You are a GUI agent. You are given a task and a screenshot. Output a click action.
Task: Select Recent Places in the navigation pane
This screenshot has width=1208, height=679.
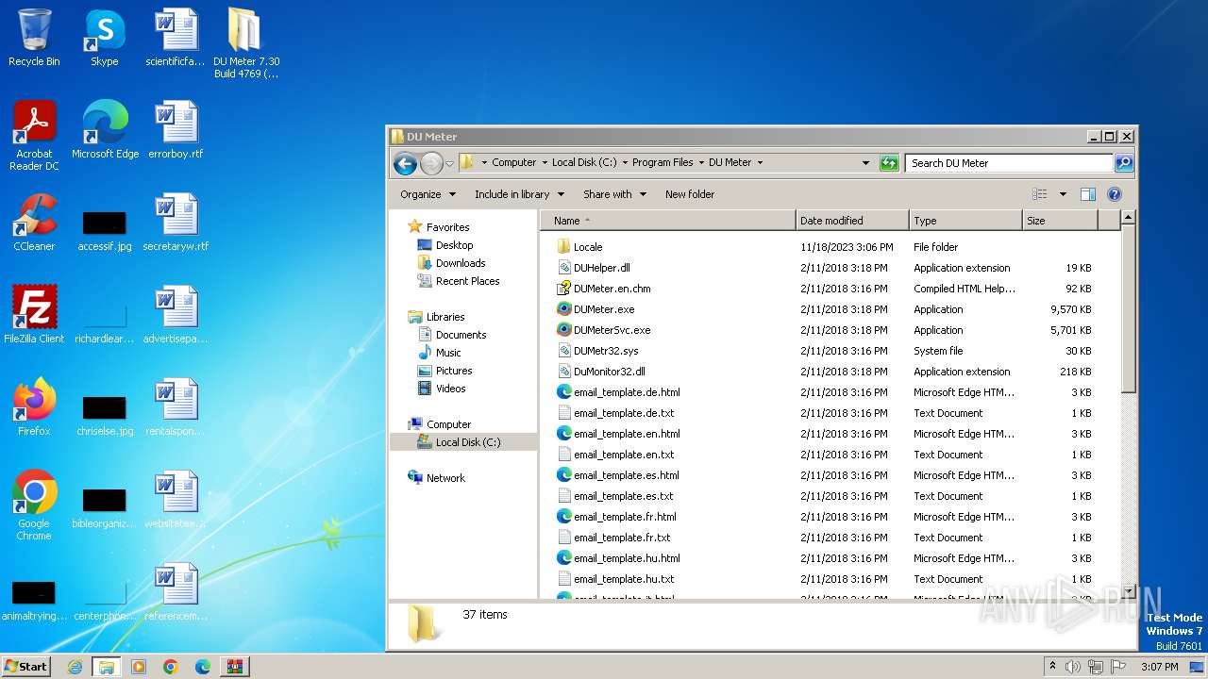(x=467, y=281)
